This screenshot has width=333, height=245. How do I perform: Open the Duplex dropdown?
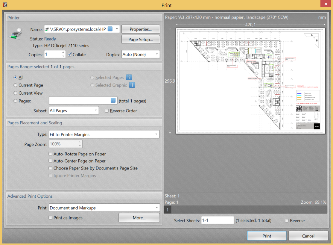141,55
